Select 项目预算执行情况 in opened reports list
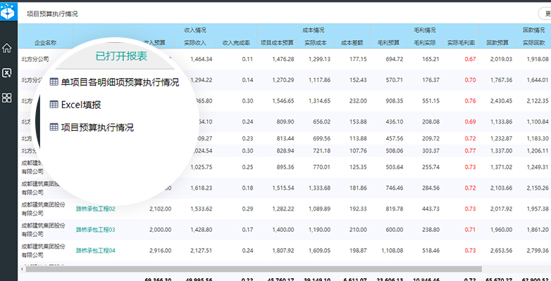This screenshot has height=281, width=551. (x=97, y=127)
